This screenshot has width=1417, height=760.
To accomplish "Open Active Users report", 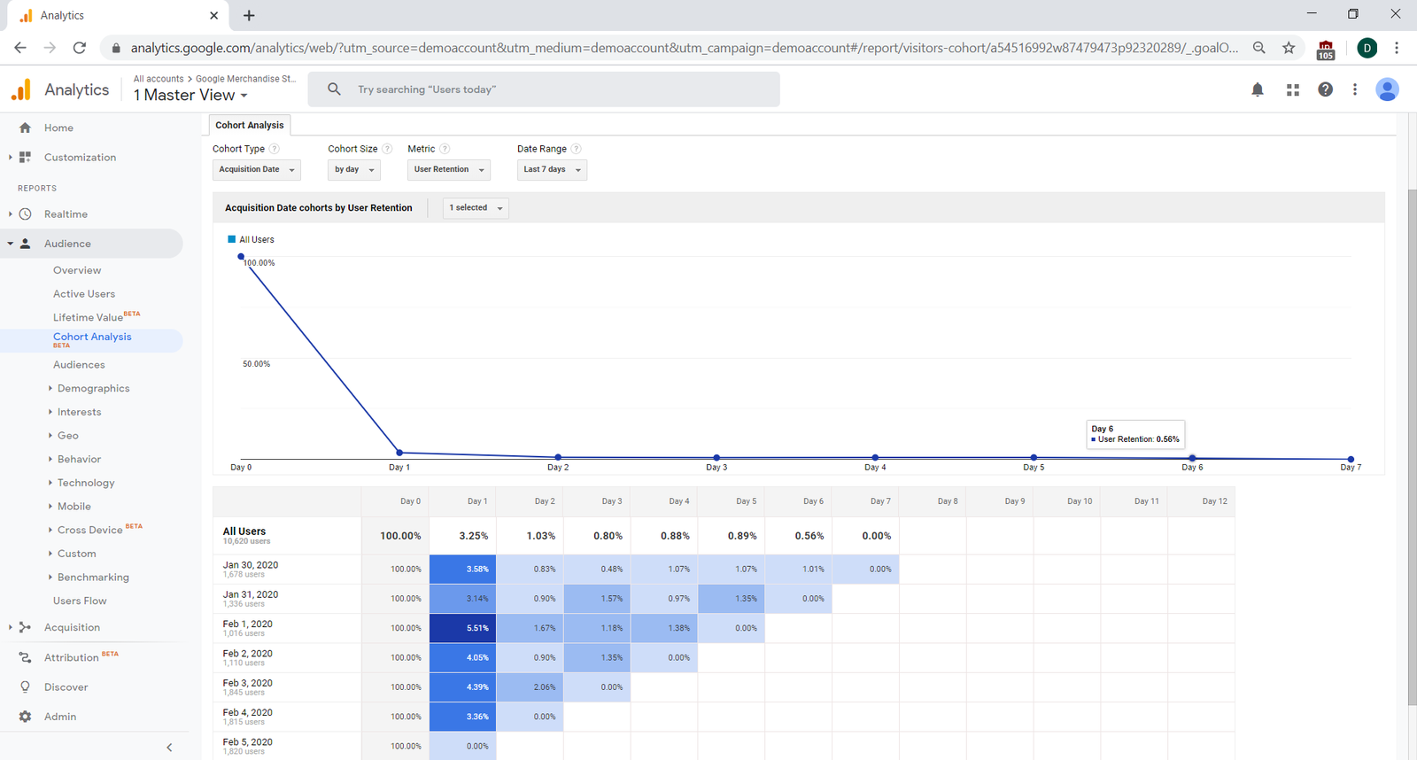I will pos(84,294).
